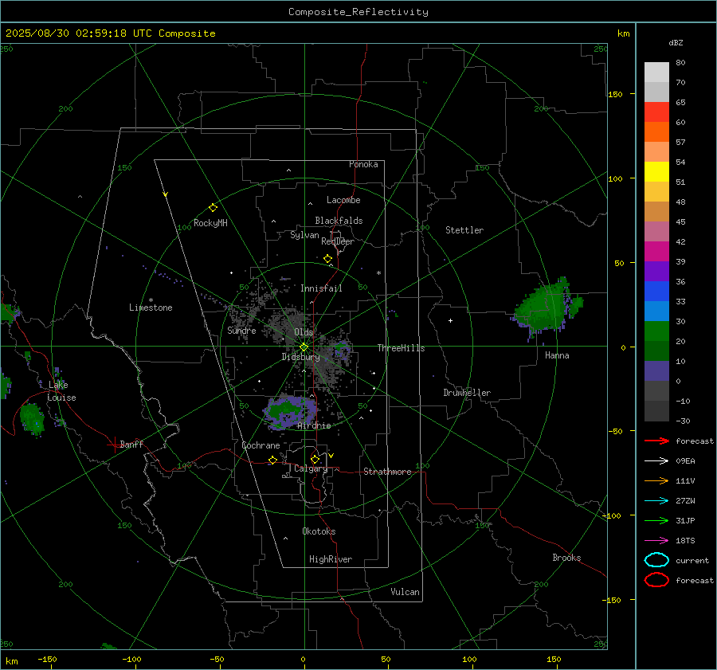Click the HighRiver town label
The image size is (717, 670).
331,559
